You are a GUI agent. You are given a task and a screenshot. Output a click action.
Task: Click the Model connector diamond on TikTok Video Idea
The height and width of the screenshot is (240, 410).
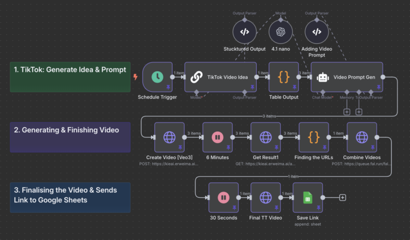(x=196, y=92)
